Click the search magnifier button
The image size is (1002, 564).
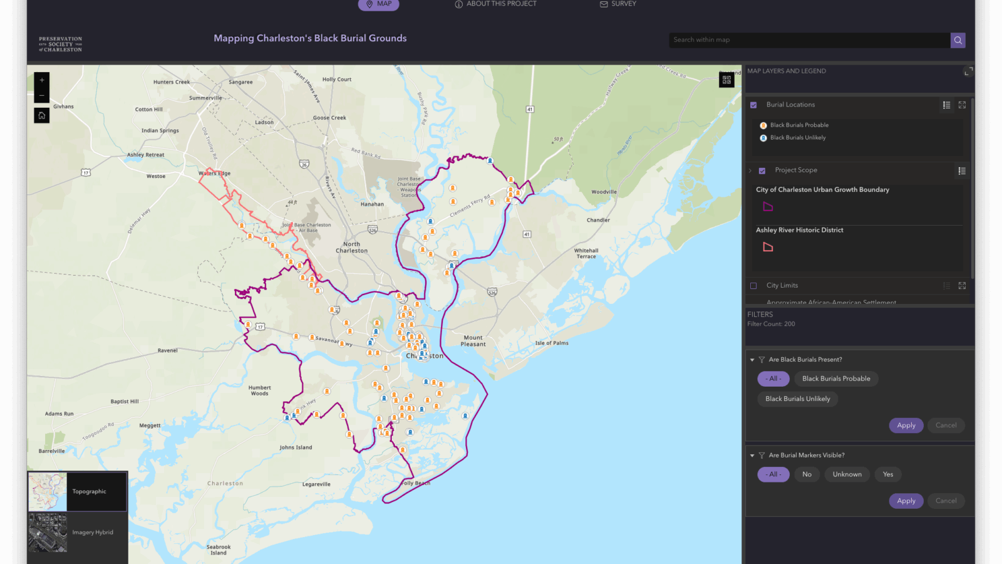pos(958,40)
